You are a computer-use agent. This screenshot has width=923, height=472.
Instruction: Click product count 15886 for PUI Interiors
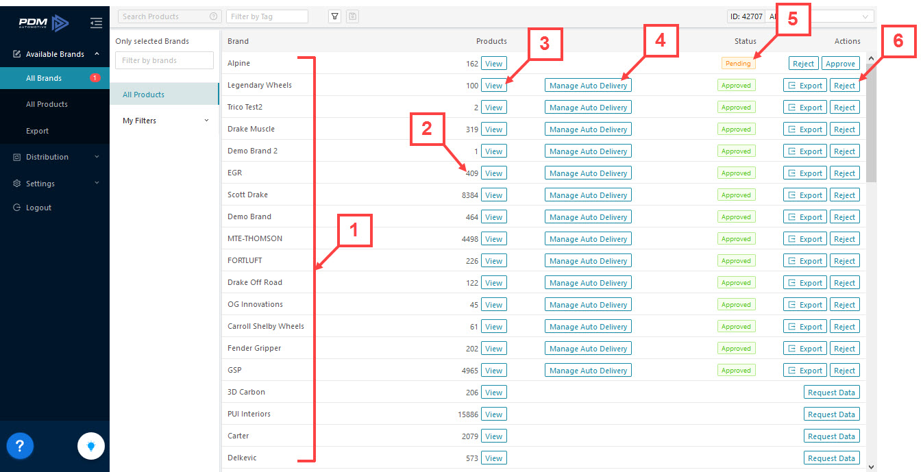point(468,414)
